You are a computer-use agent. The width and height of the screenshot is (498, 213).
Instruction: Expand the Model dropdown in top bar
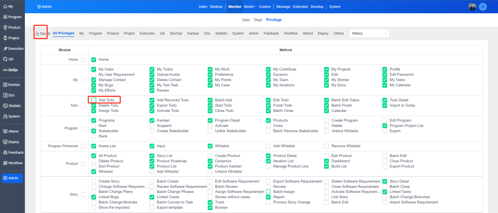coord(250,7)
